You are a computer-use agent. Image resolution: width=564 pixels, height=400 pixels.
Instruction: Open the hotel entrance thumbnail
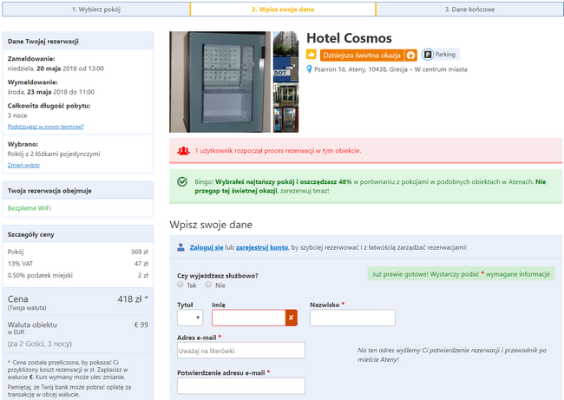tap(285, 95)
